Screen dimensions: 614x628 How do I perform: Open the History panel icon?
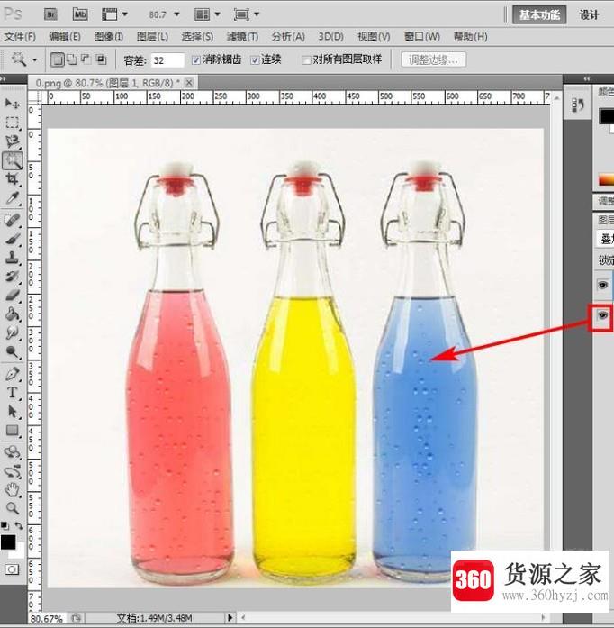pos(577,105)
